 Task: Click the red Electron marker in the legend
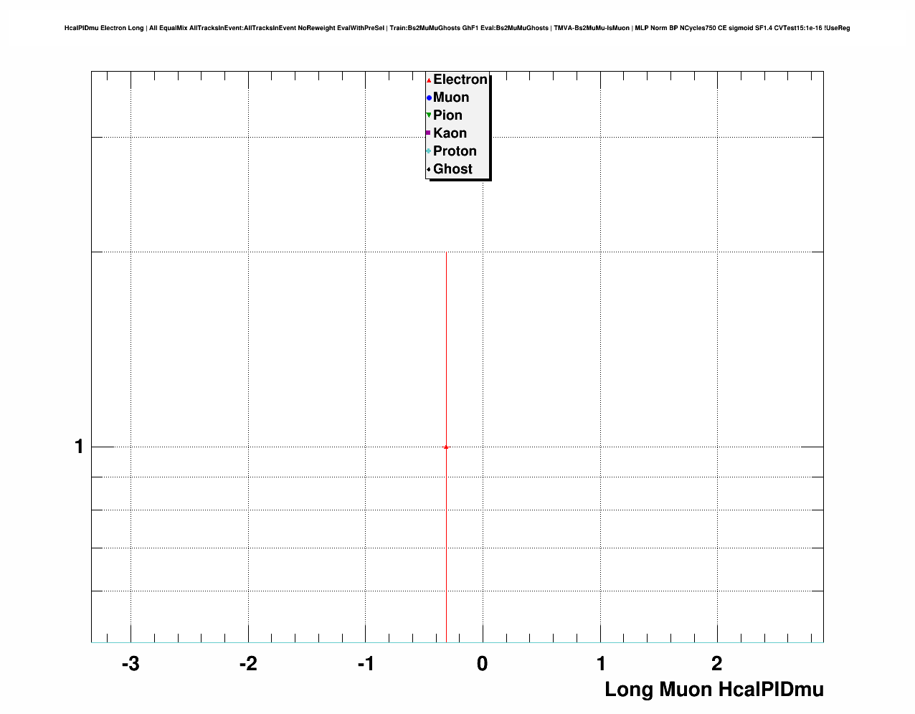coord(429,80)
